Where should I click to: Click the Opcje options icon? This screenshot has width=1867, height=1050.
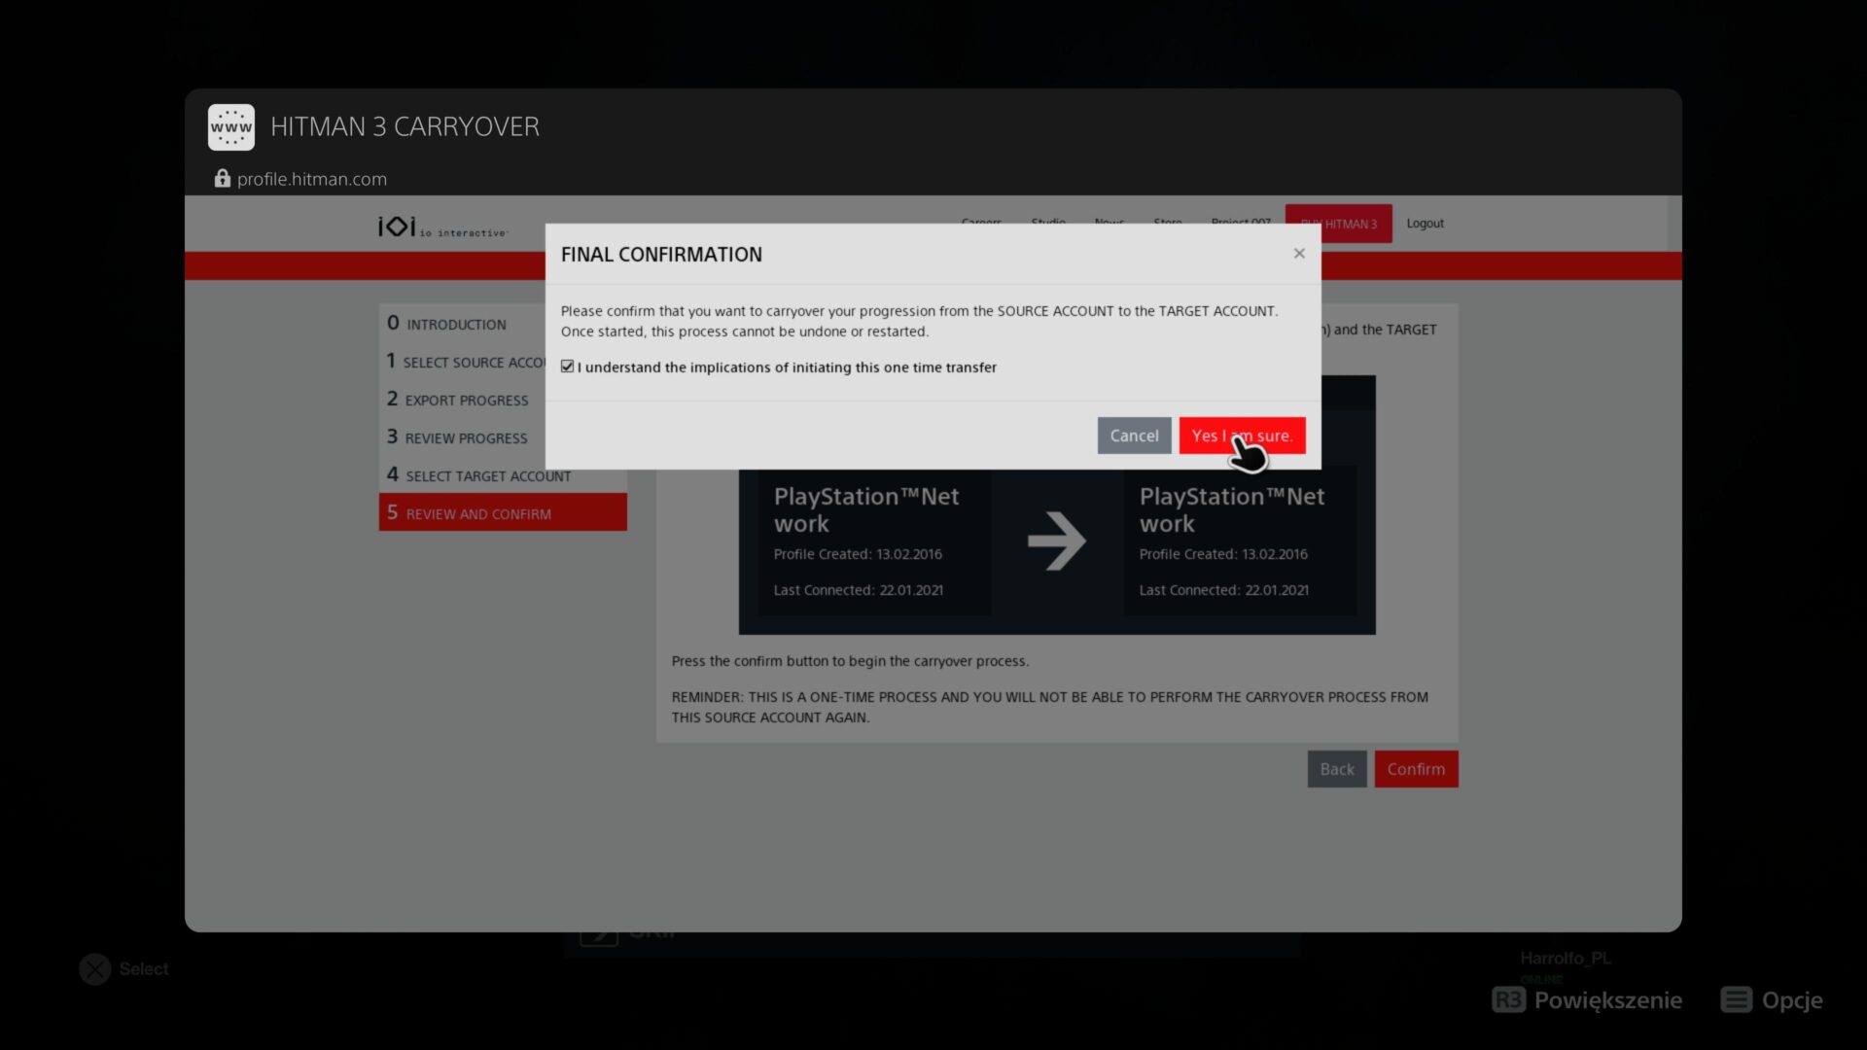pyautogui.click(x=1736, y=999)
